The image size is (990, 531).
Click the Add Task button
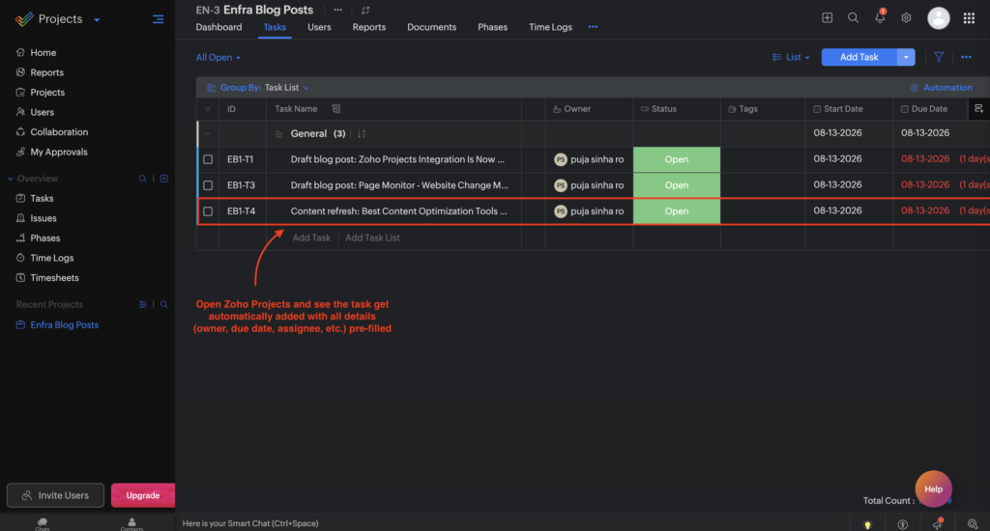[x=859, y=57]
